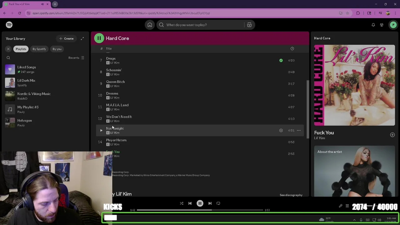Add Fuck You to library plus icon
The width and height of the screenshot is (400, 225).
tap(392, 135)
